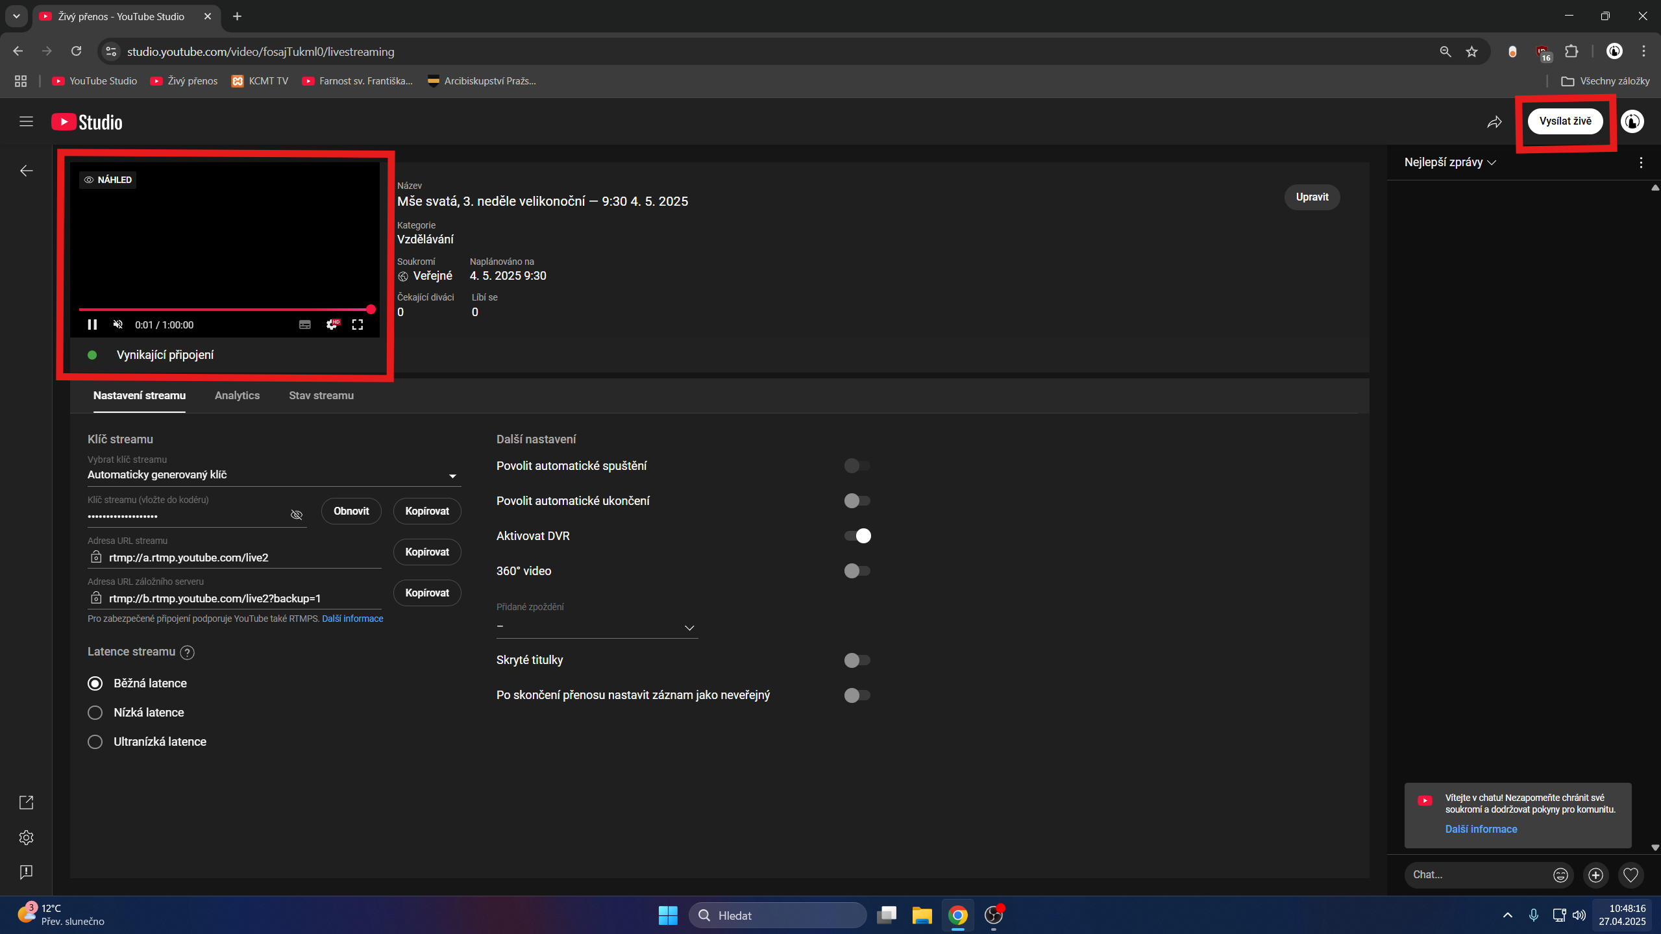
Task: Expand Nejlepší zprávy chat filter
Action: tap(1450, 162)
